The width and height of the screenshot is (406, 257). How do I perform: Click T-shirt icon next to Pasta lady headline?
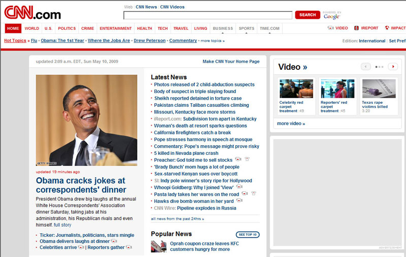253,194
